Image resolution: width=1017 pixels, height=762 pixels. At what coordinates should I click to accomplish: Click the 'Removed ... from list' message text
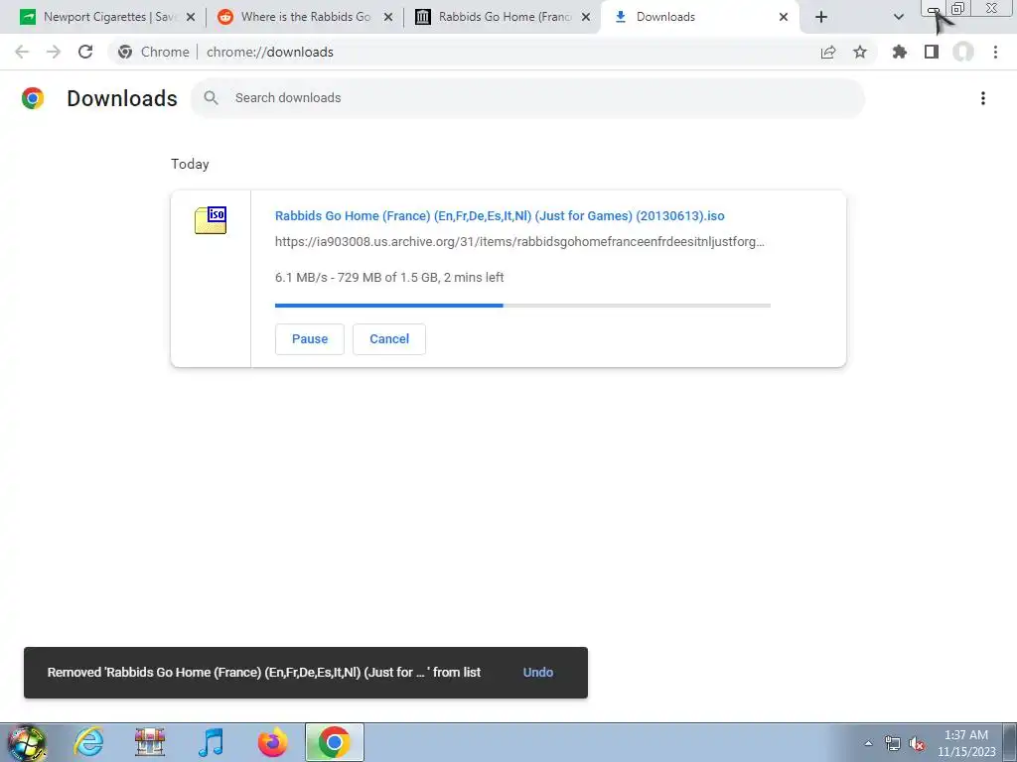264,673
